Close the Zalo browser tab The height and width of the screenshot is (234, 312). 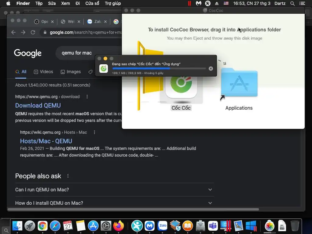click(105, 22)
